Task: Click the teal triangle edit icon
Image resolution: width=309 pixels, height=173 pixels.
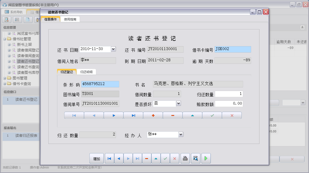Action: (192, 115)
